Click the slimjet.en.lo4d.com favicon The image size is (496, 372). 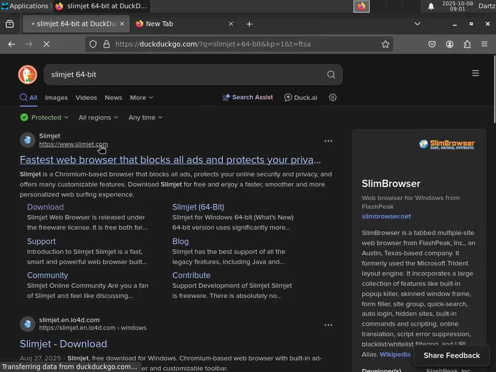[x=28, y=324]
